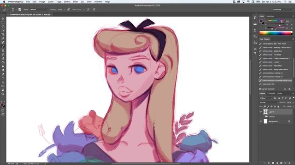Select the Kyle's Paintbox Gouache preset

[x=276, y=81]
